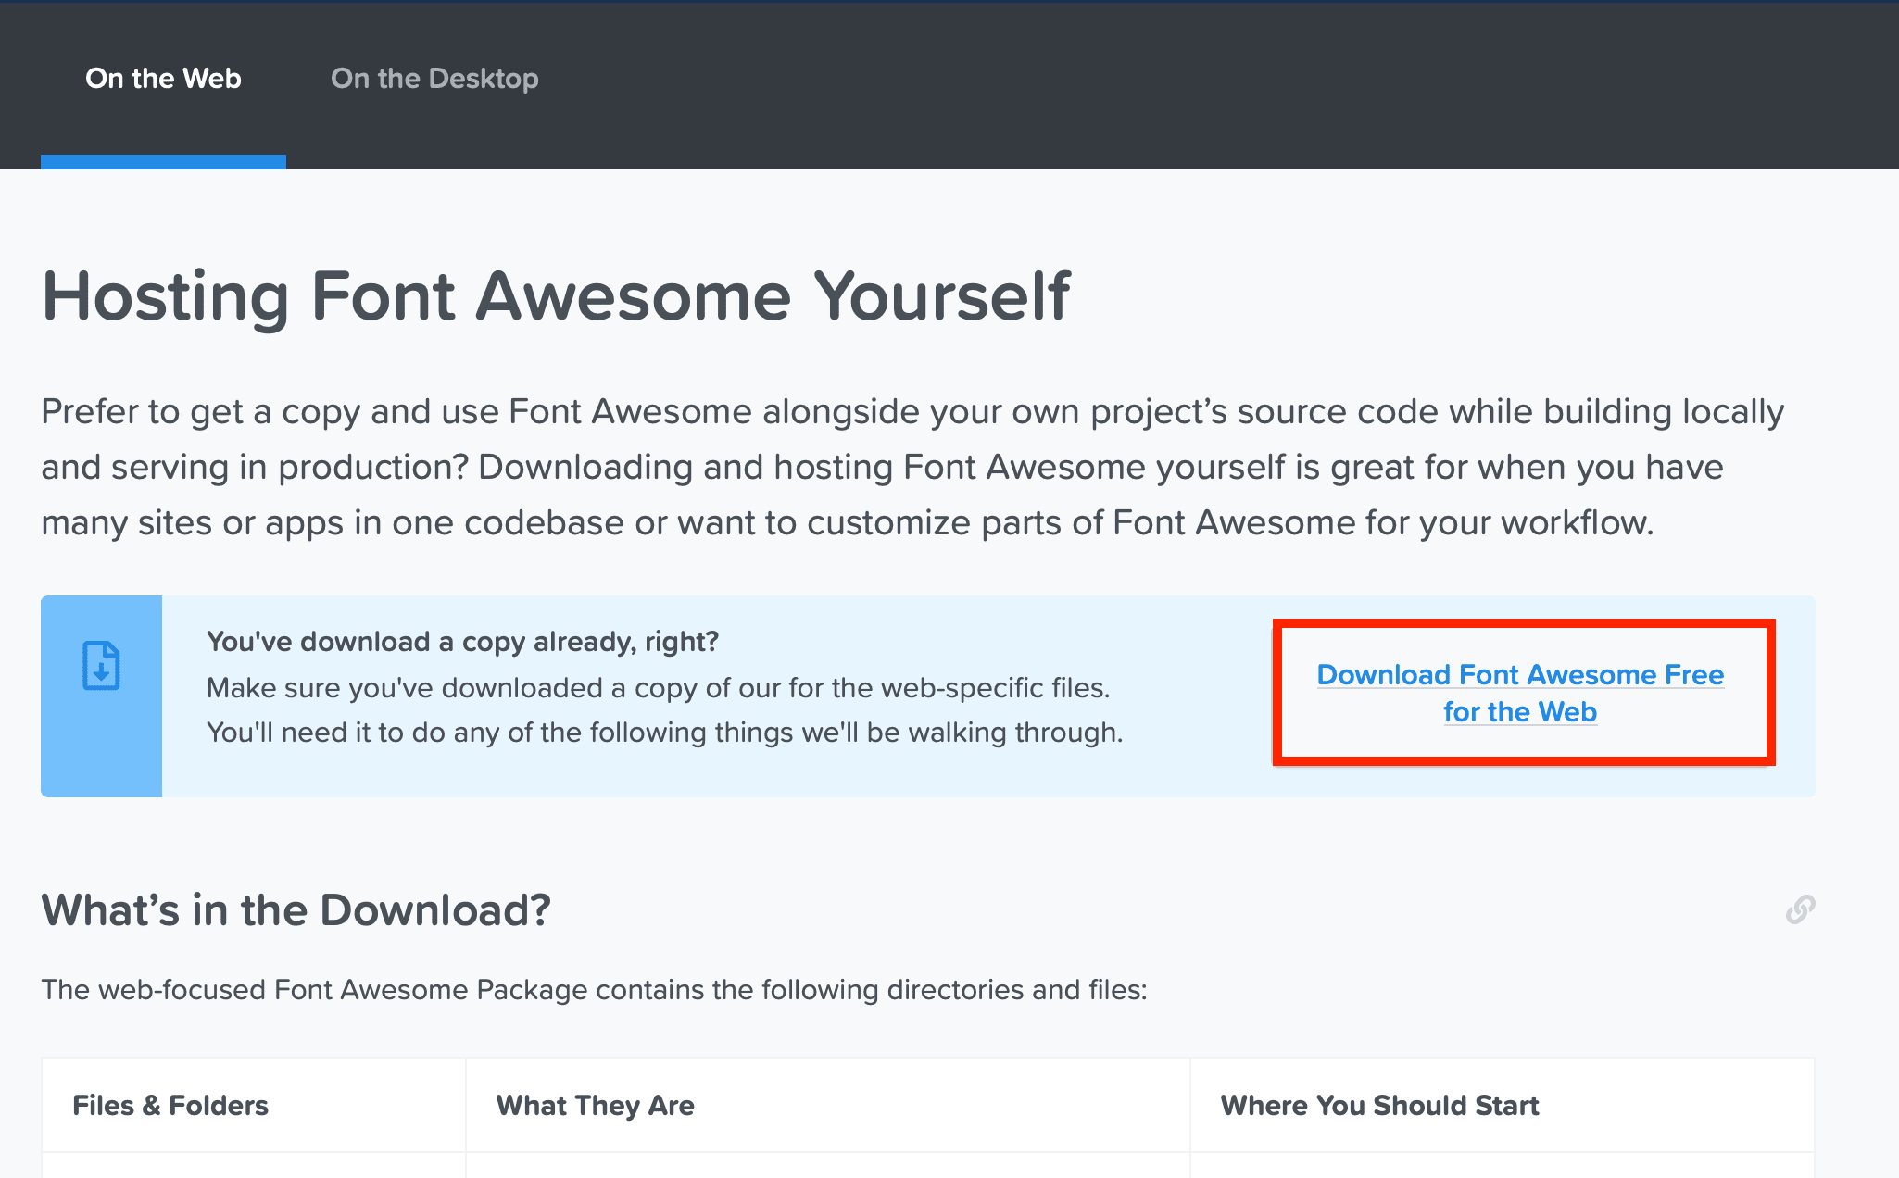The width and height of the screenshot is (1899, 1178).
Task: Switch to the On the Web tab
Action: click(x=163, y=79)
